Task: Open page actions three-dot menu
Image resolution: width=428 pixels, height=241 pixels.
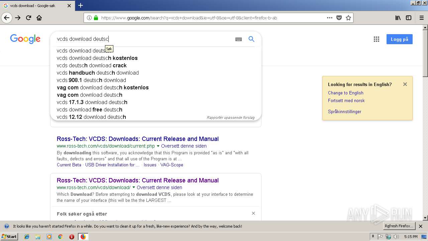Action: tap(330, 18)
